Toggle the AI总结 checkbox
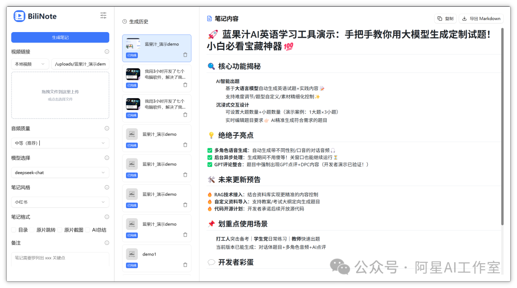Viewport: 517px width, 288px height. click(x=88, y=230)
